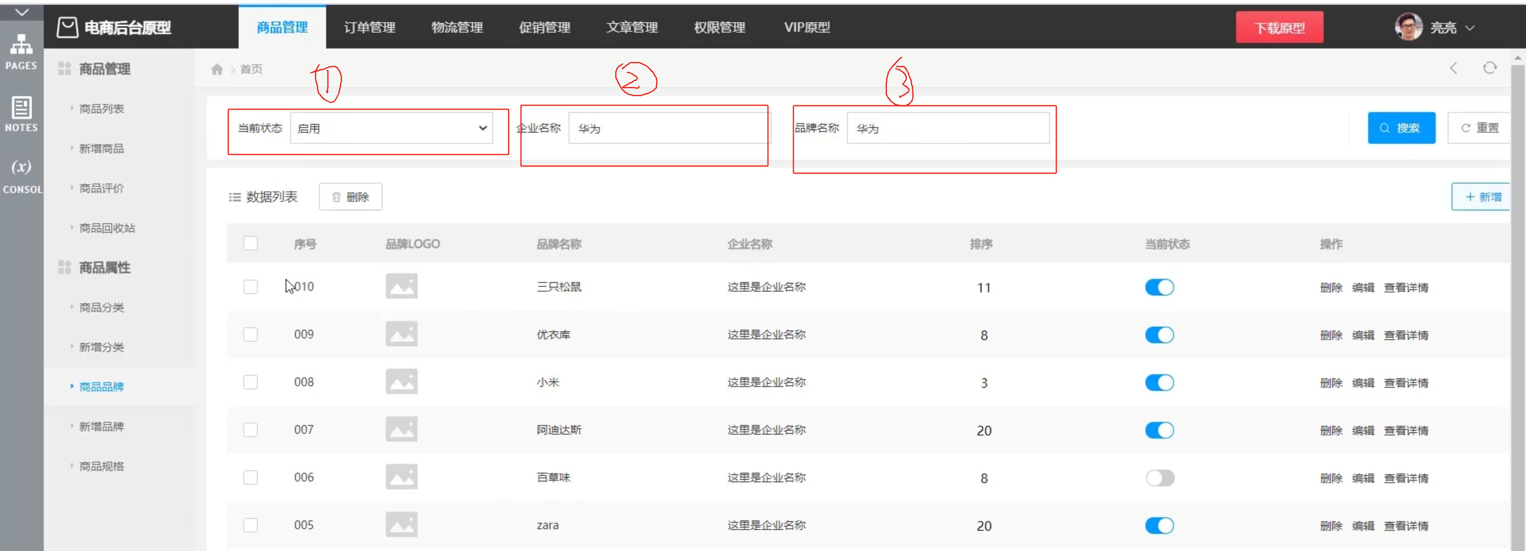Click the 删除 button beside 数据列表
The height and width of the screenshot is (551, 1526).
351,197
